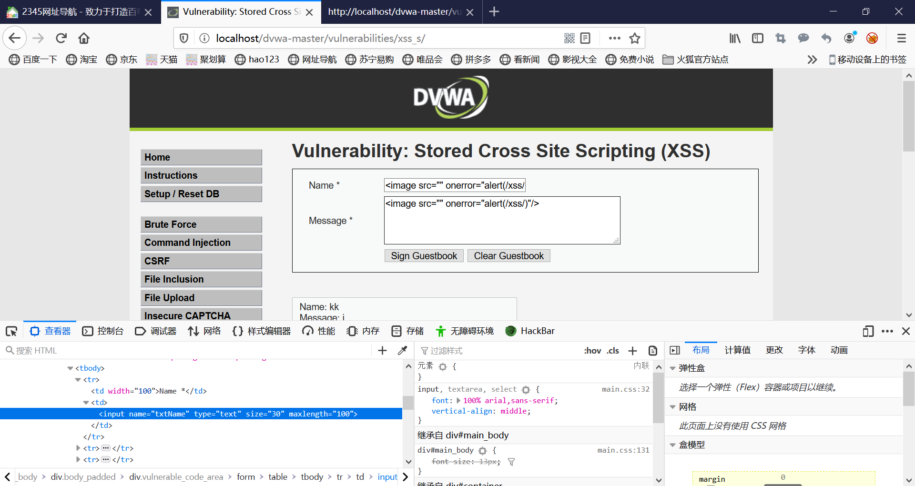Select the form breadcrumb
Viewport: 915px width, 486px height.
click(x=246, y=477)
